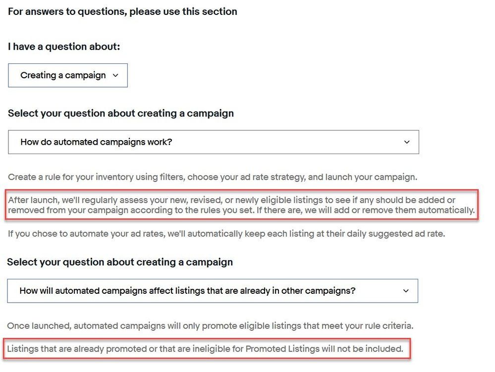Click the chevron beside "Creating a campaign"

point(116,76)
